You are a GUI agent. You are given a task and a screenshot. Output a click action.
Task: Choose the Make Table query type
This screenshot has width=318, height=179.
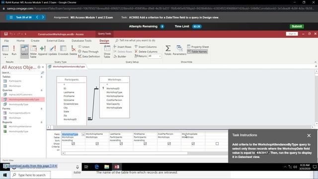33,52
